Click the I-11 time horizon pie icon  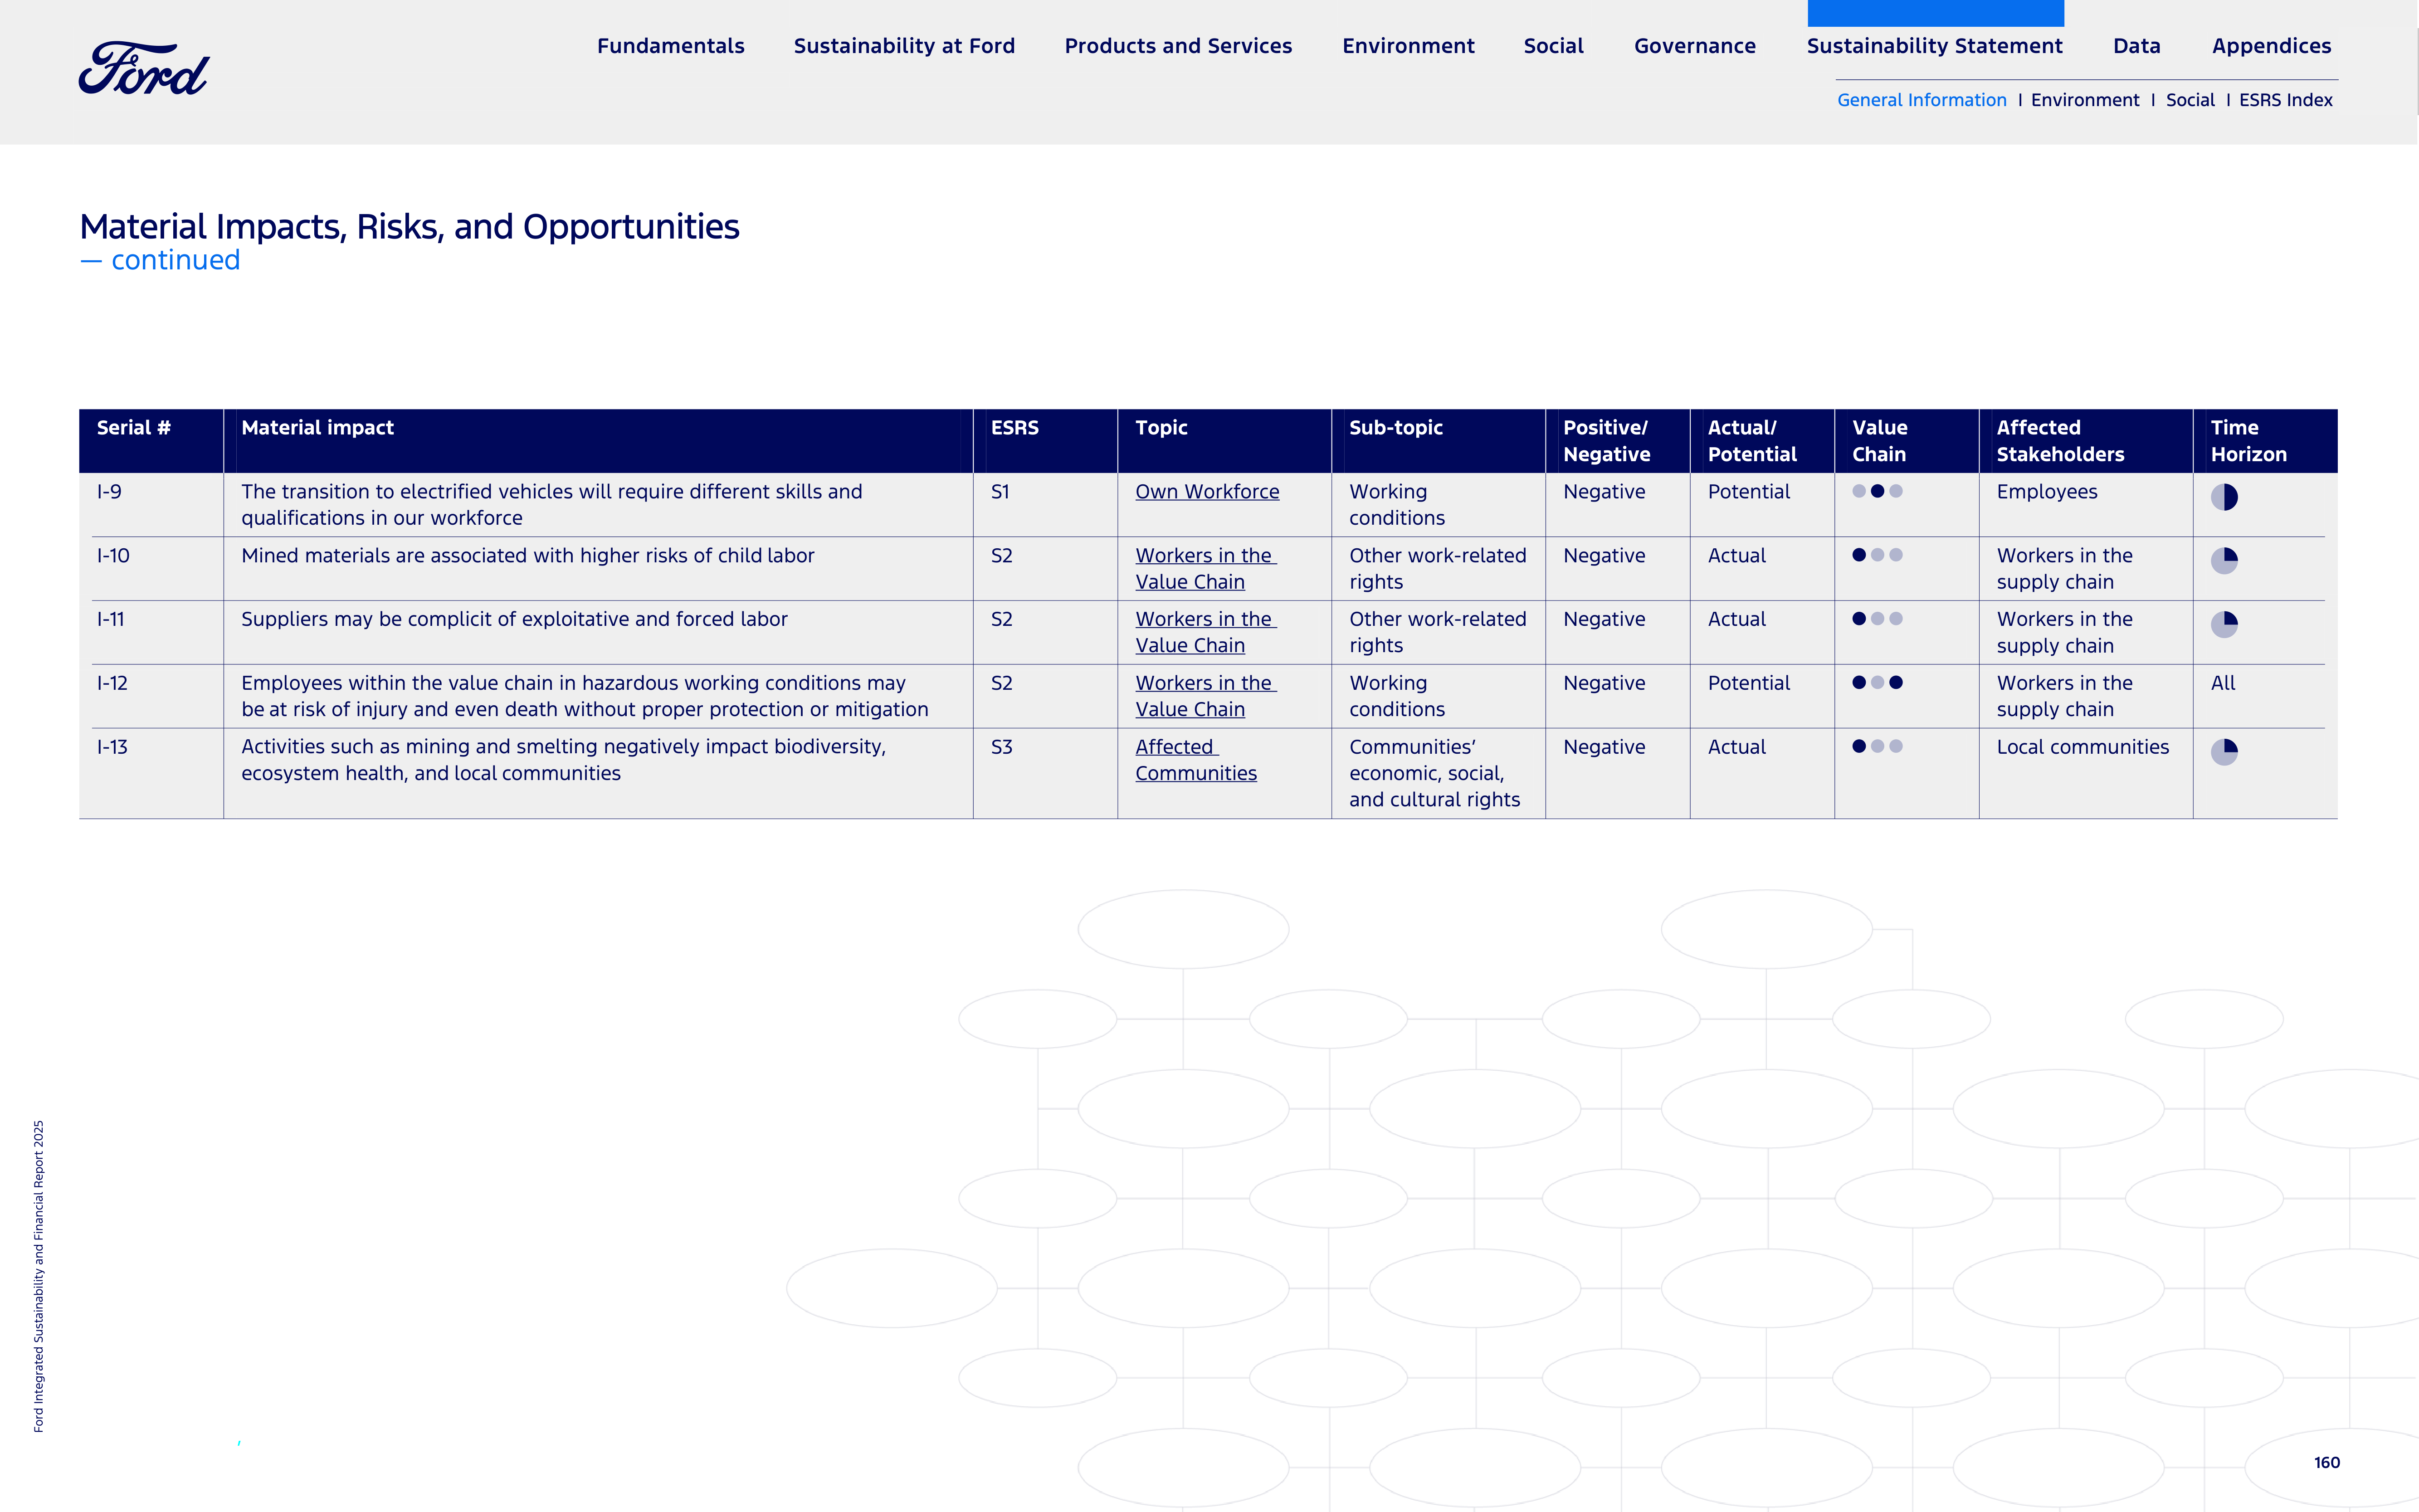[2224, 625]
